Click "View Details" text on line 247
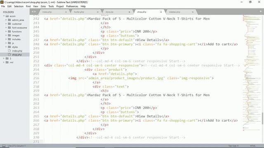Screen dimensions: 264x148 [x=149, y=40]
